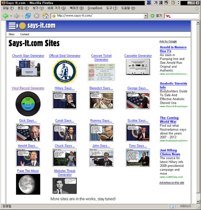Go to the Home page icon
The image size is (201, 210).
click(45, 16)
